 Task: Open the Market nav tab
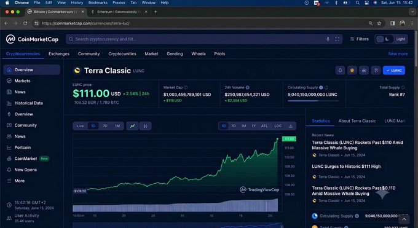pyautogui.click(x=151, y=53)
